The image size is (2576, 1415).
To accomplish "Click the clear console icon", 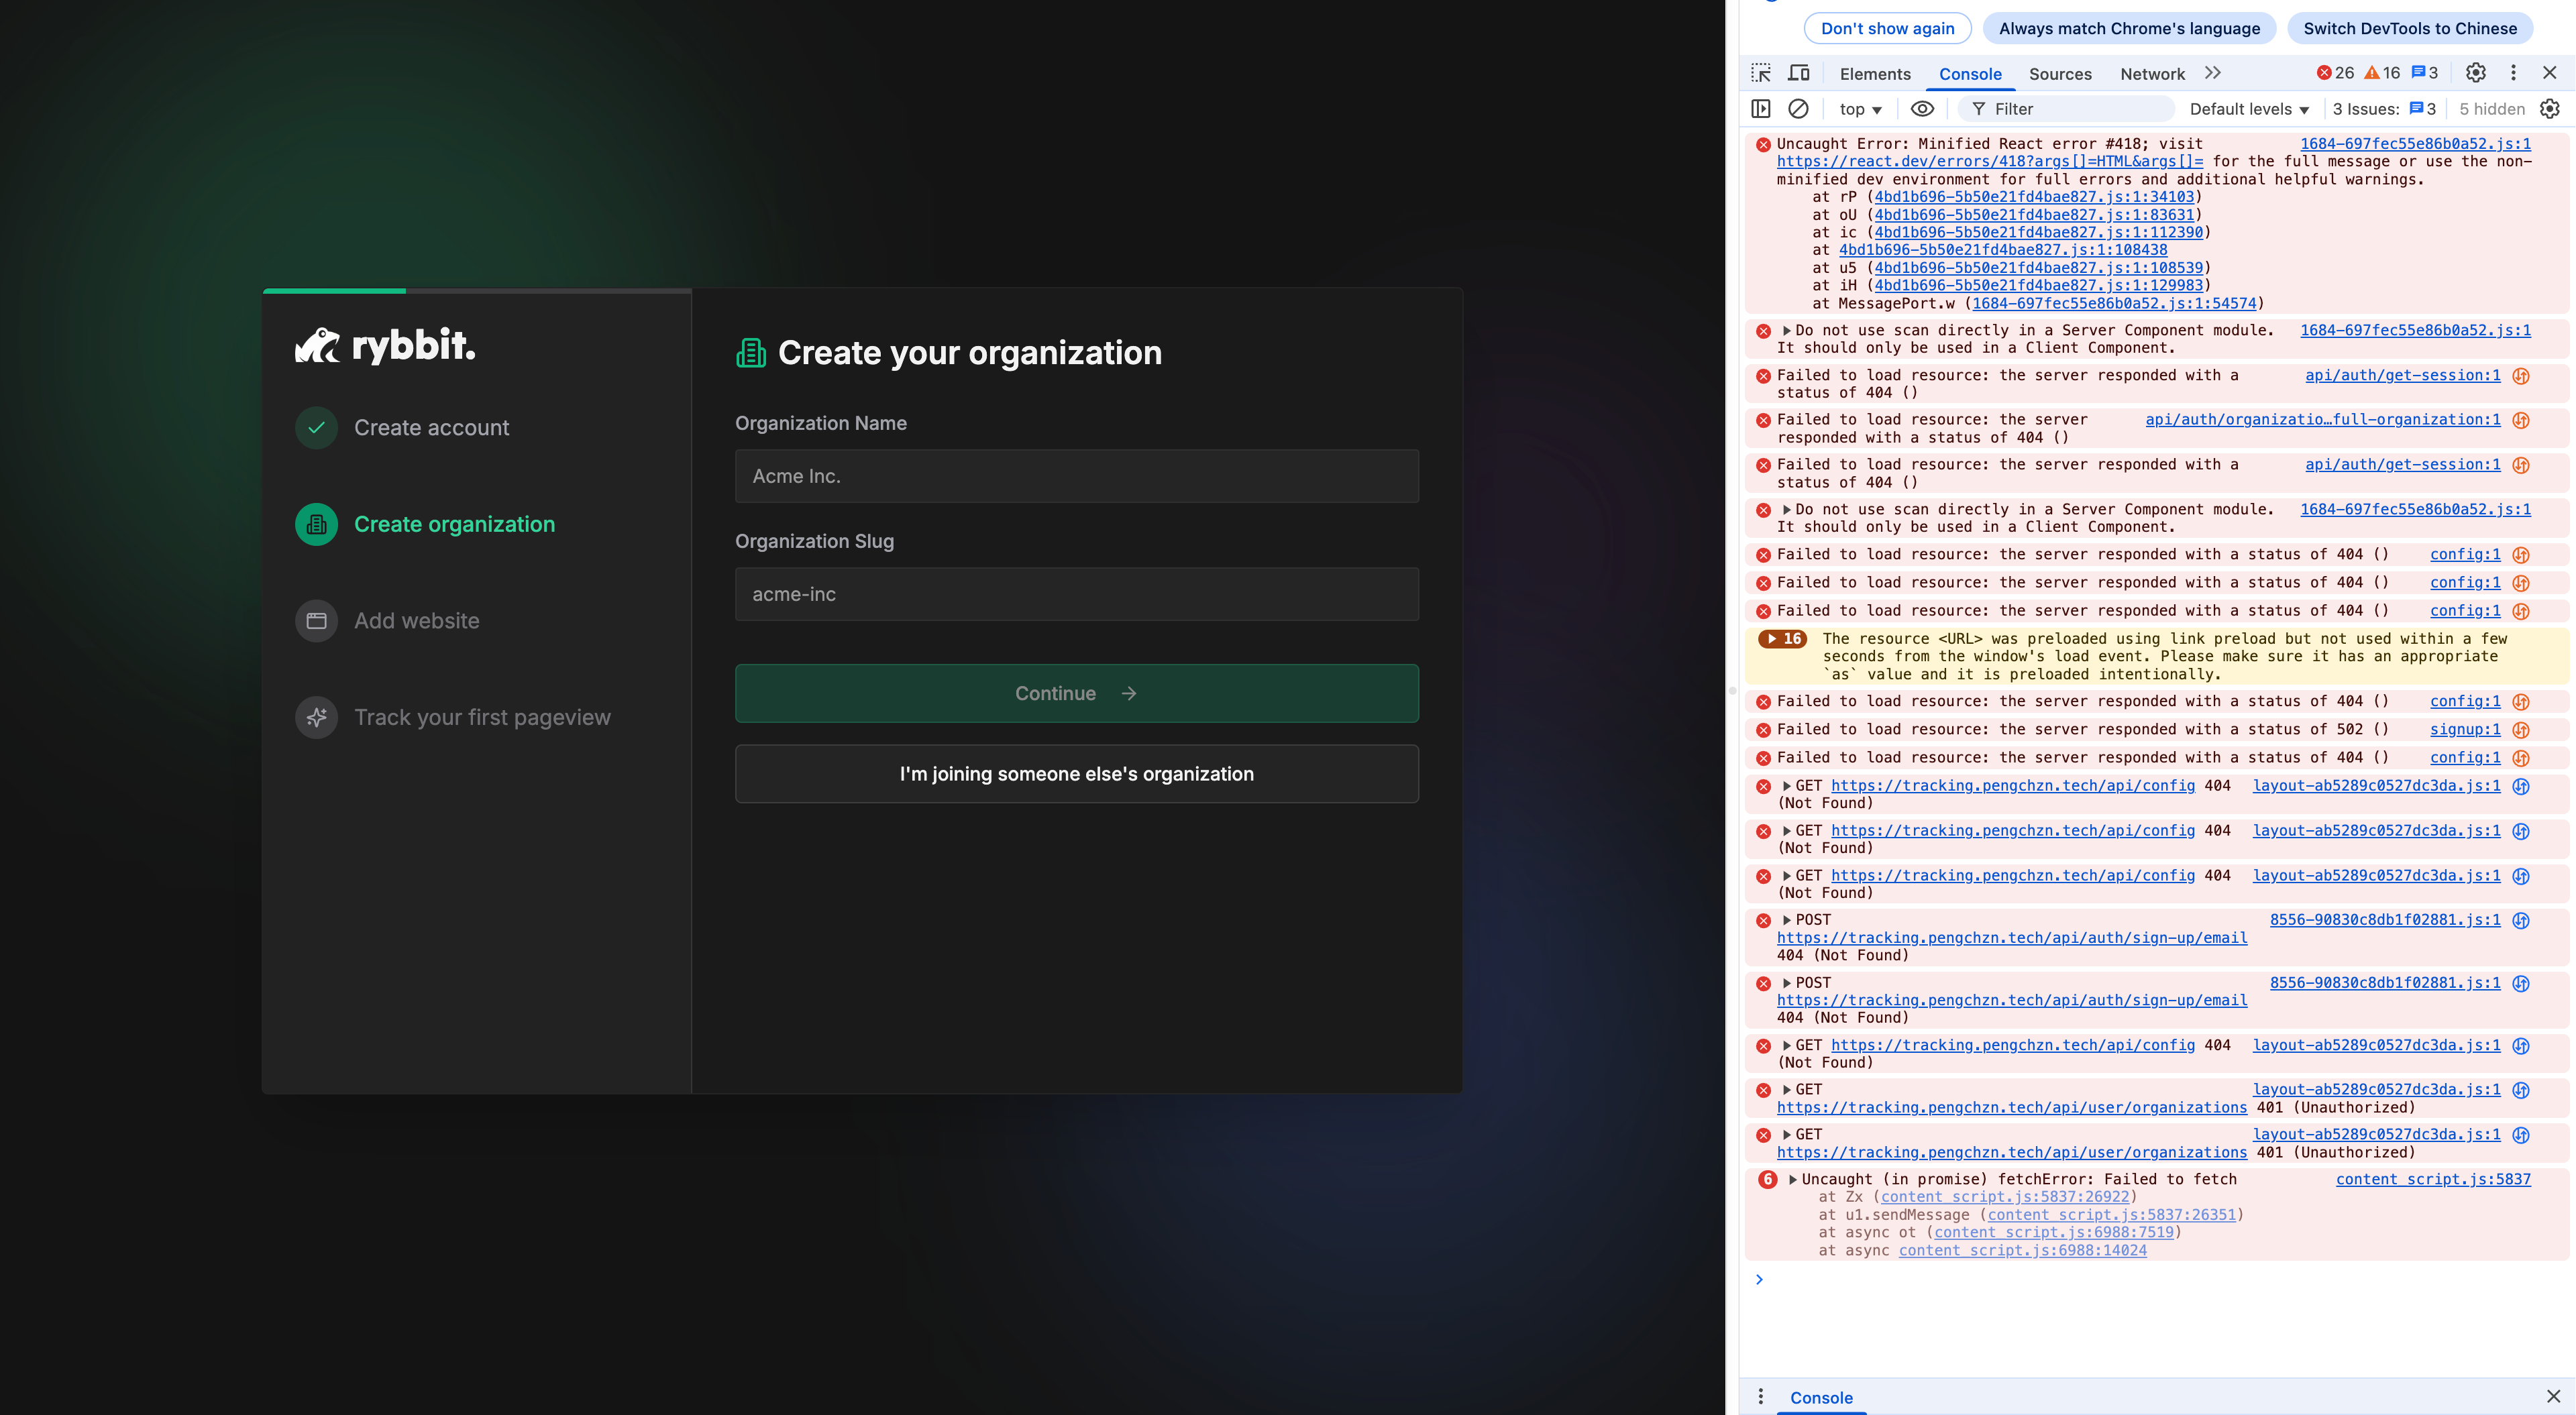I will click(1798, 109).
